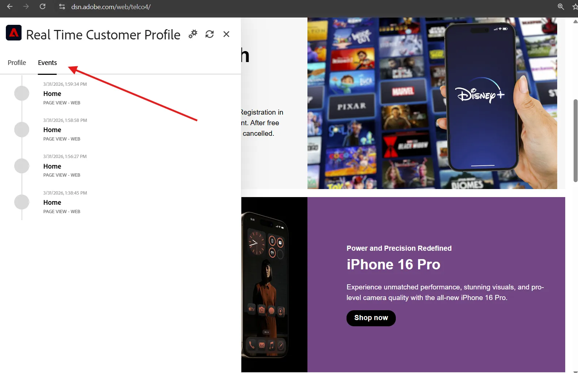The width and height of the screenshot is (578, 373).
Task: Bookmark this page with the star icon
Action: [575, 7]
